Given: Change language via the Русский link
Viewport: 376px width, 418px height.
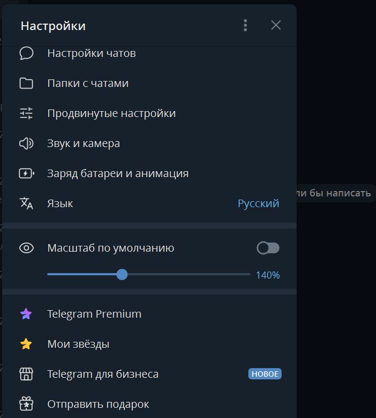Looking at the screenshot, I should pyautogui.click(x=259, y=203).
